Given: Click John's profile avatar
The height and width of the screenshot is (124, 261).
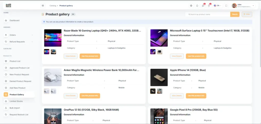Looking at the screenshot, I should click(234, 6).
